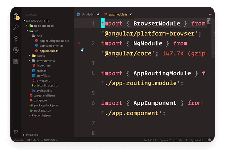This screenshot has height=156, width=225.
Task: Change the TypeScript language mode
Action: tap(197, 140)
